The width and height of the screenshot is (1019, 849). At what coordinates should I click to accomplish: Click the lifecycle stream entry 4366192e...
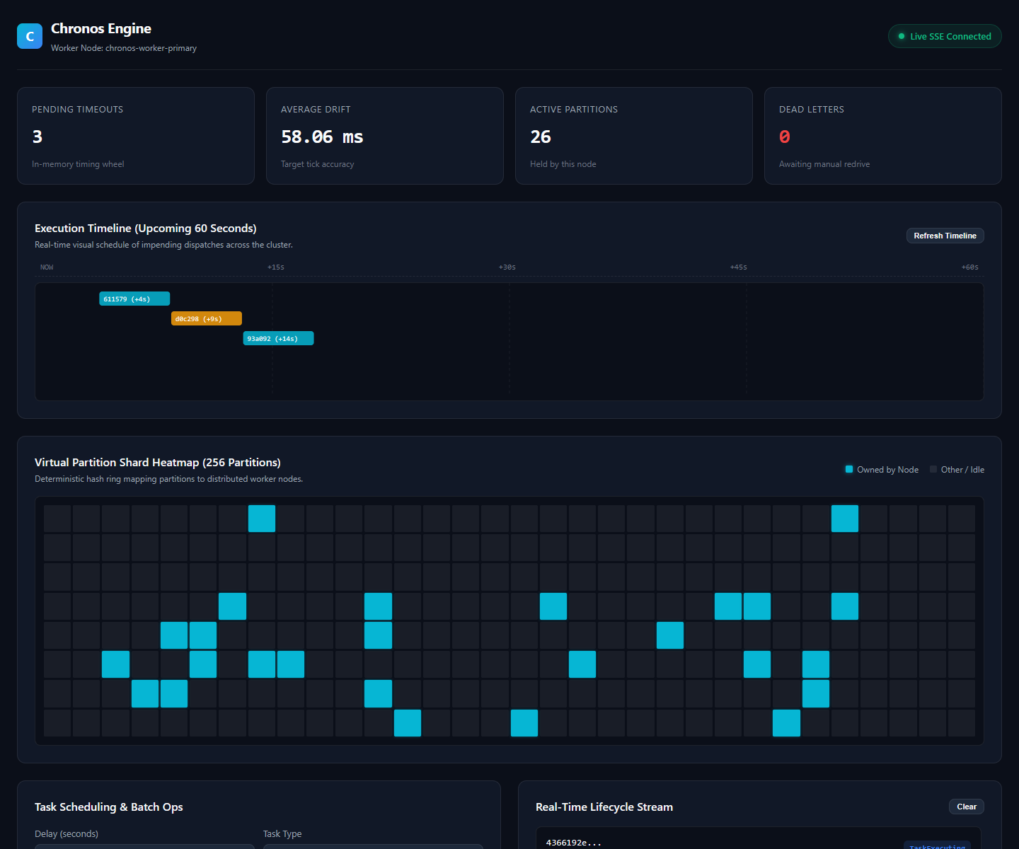(x=574, y=843)
